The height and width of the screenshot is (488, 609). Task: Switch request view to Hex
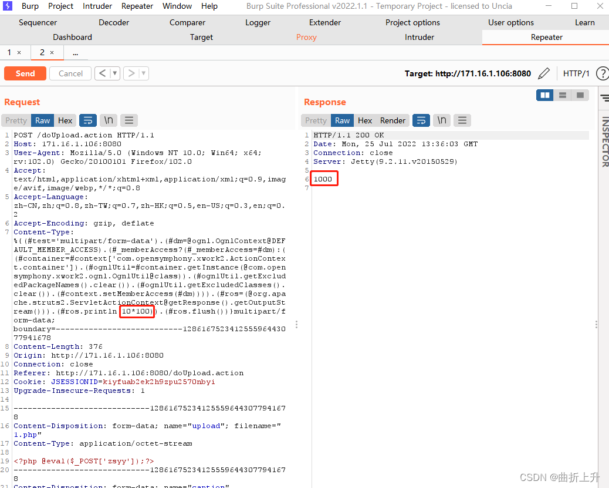pyautogui.click(x=65, y=120)
